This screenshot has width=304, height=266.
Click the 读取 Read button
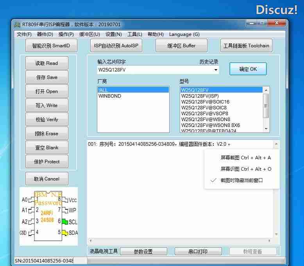coord(46,63)
